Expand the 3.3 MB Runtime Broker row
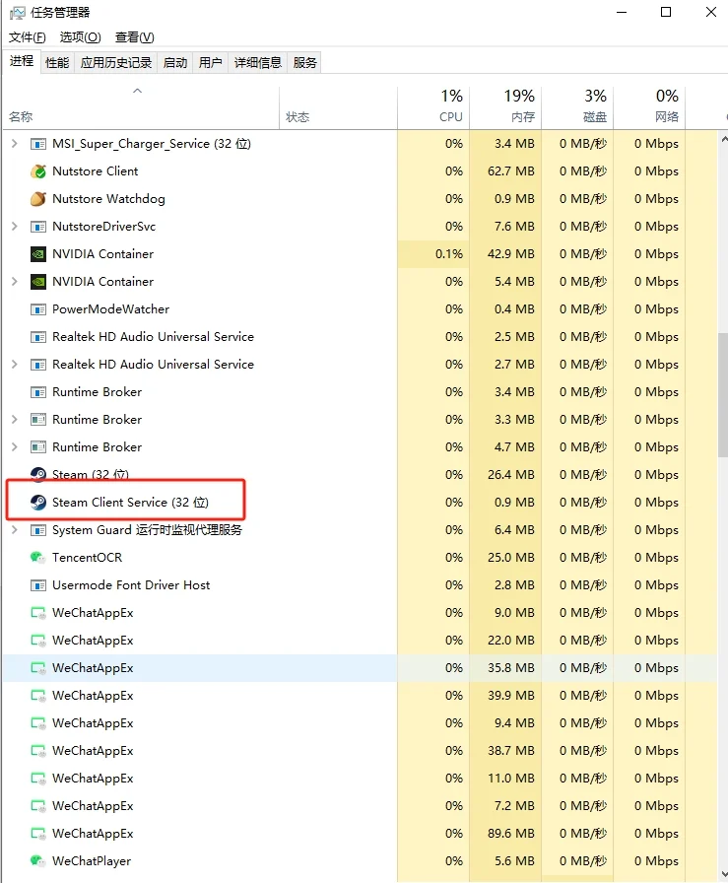This screenshot has height=883, width=728. (x=15, y=420)
